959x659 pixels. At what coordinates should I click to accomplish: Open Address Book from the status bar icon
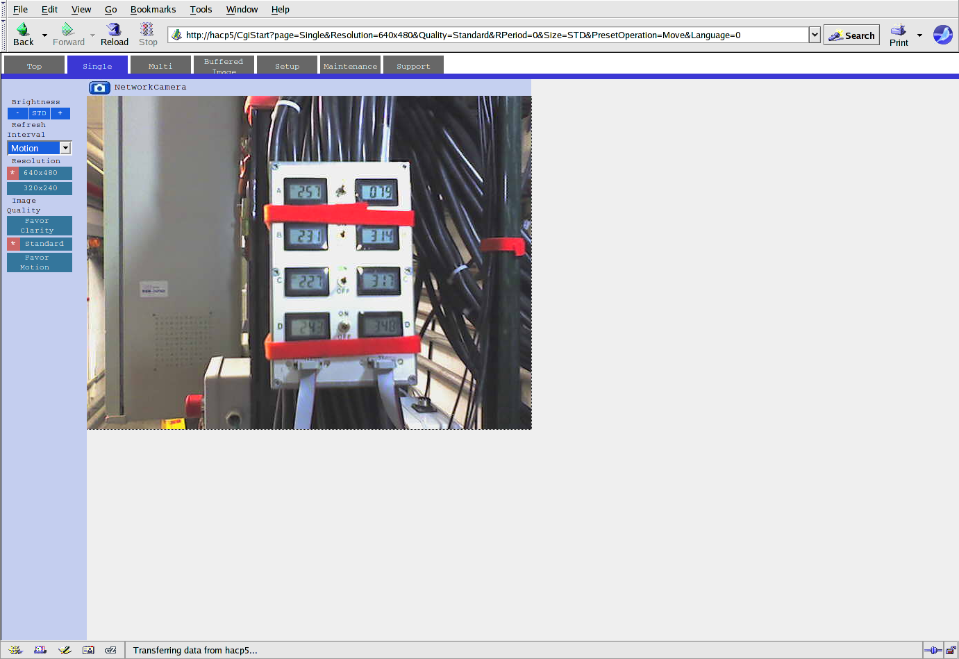pyautogui.click(x=88, y=650)
